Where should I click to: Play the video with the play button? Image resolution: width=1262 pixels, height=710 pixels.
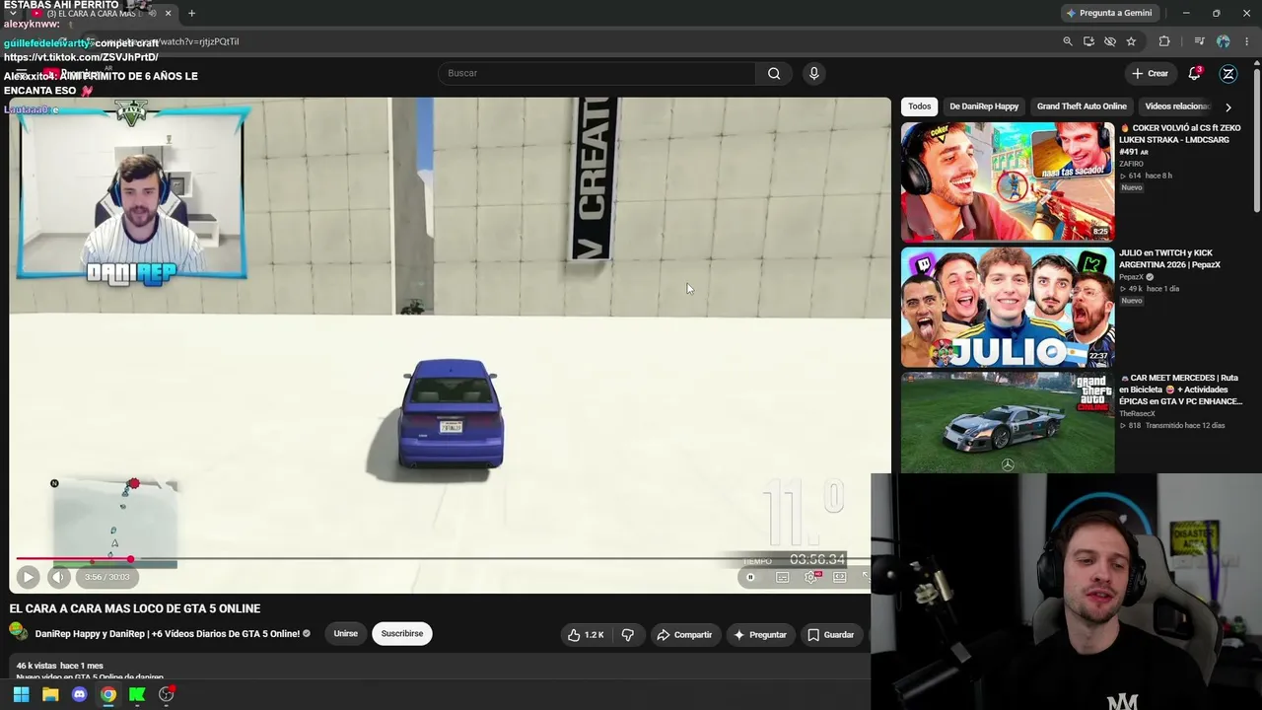point(28,577)
